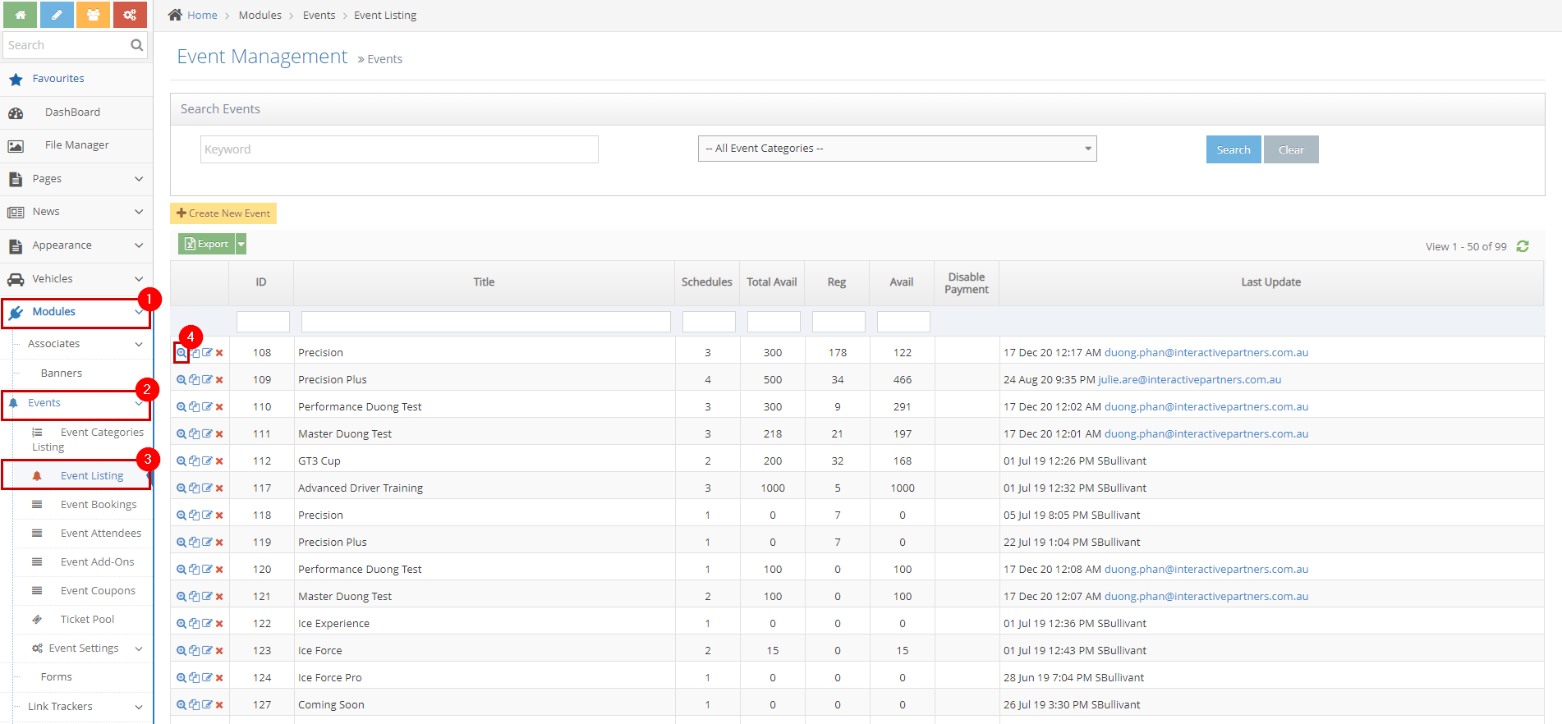Delete event ID 111
Image resolution: width=1562 pixels, height=724 pixels.
pos(219,434)
